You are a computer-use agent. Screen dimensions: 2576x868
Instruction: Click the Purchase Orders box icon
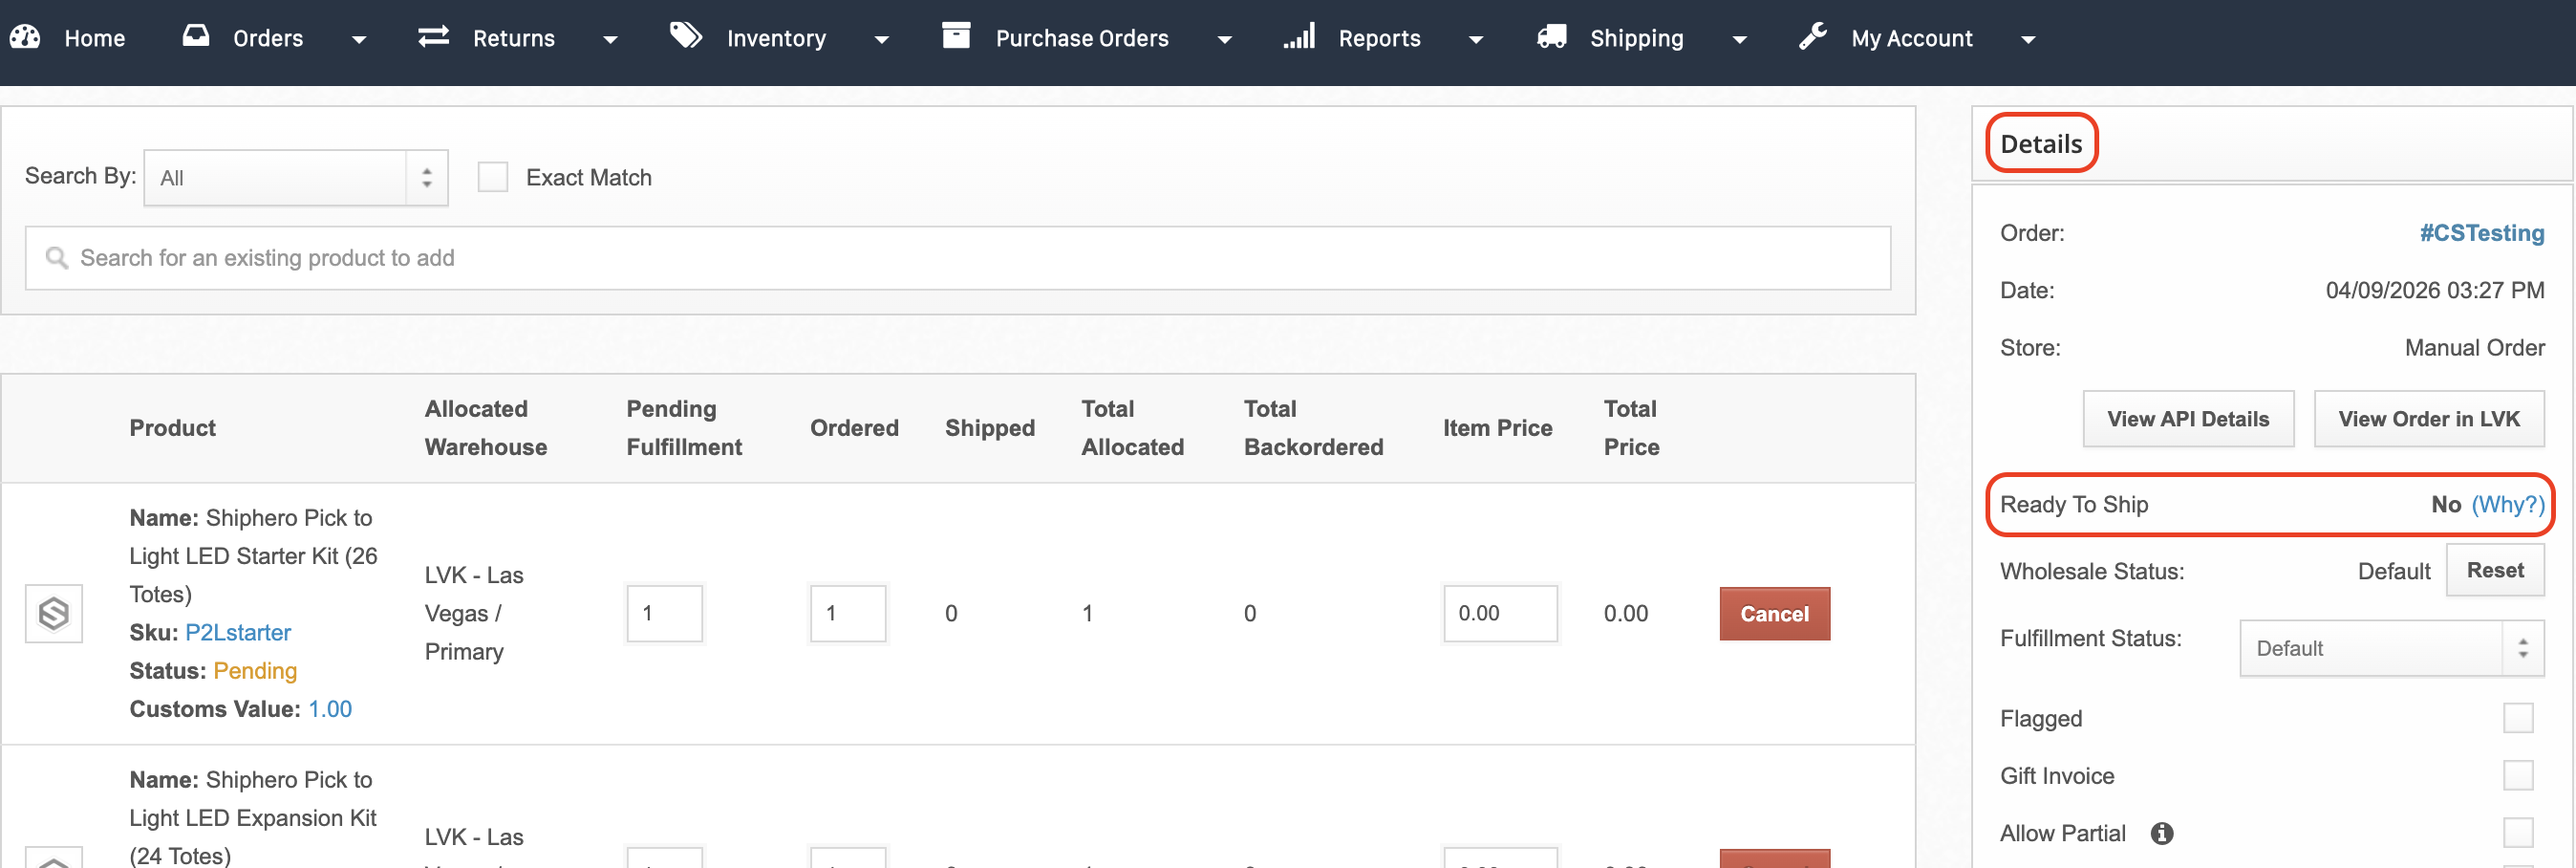pos(956,36)
